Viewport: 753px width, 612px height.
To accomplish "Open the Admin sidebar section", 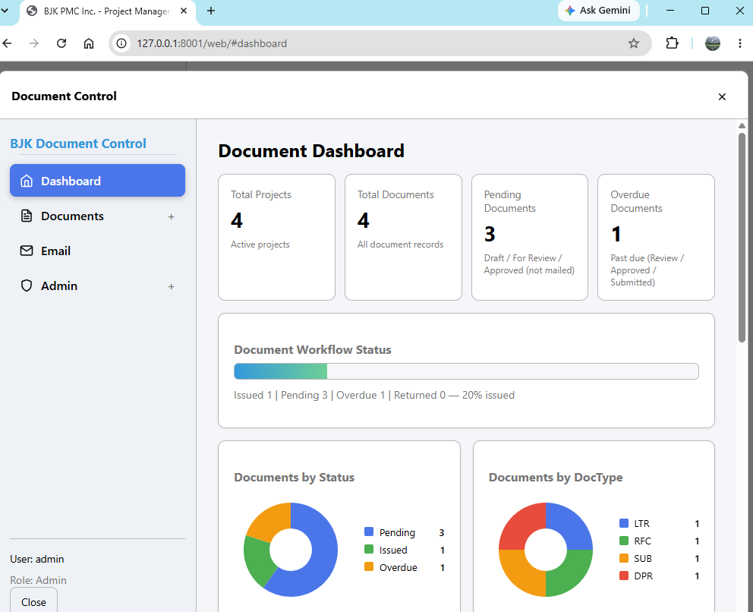I will tap(97, 285).
